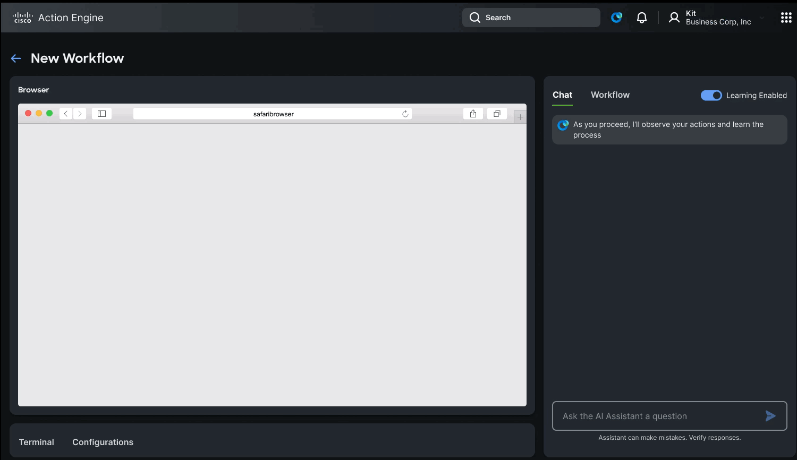Open the Configurations tab
This screenshot has width=797, height=460.
coord(103,442)
